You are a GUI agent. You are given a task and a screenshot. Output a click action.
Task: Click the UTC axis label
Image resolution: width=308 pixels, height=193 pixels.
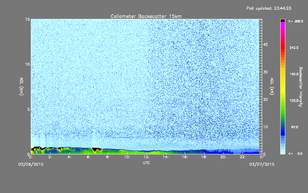[146, 163]
